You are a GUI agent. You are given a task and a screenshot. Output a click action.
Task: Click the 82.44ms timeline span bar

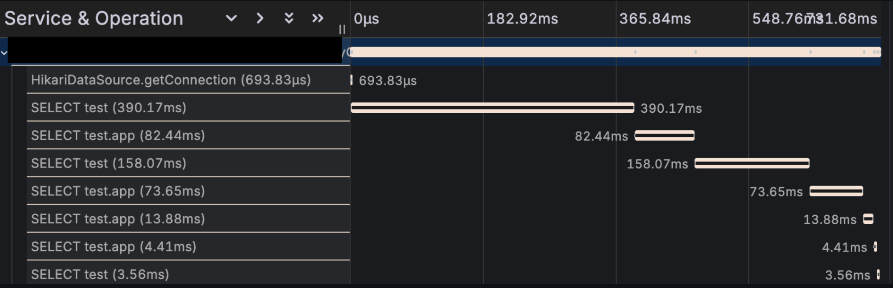pos(664,135)
